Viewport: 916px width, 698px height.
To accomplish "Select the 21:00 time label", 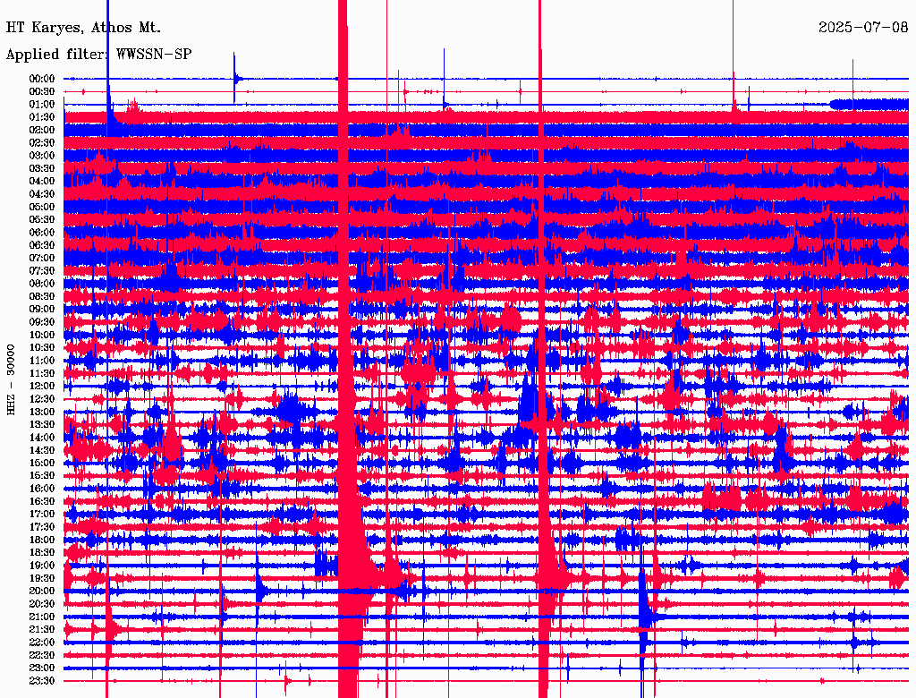I will pyautogui.click(x=42, y=617).
